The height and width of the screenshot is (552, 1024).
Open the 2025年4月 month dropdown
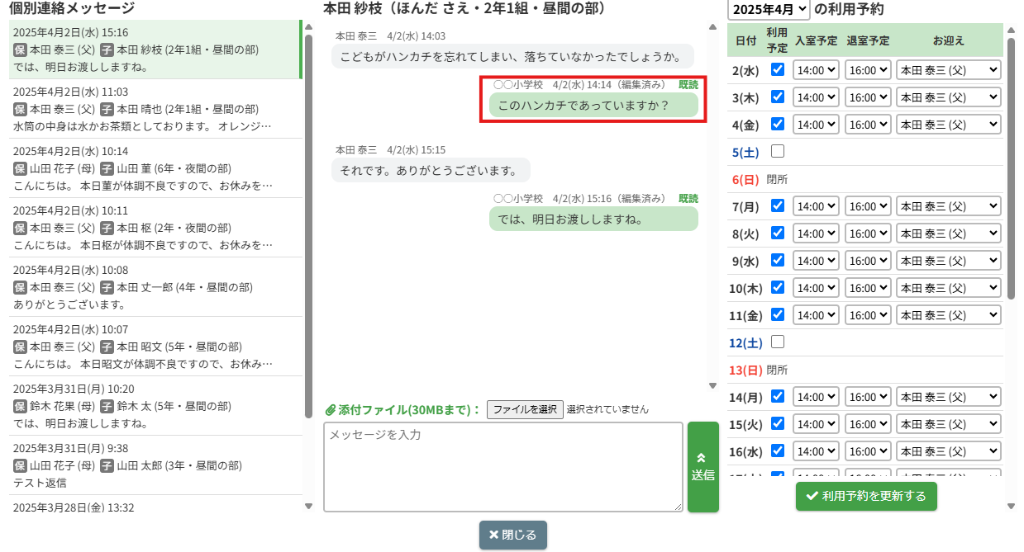pos(768,10)
